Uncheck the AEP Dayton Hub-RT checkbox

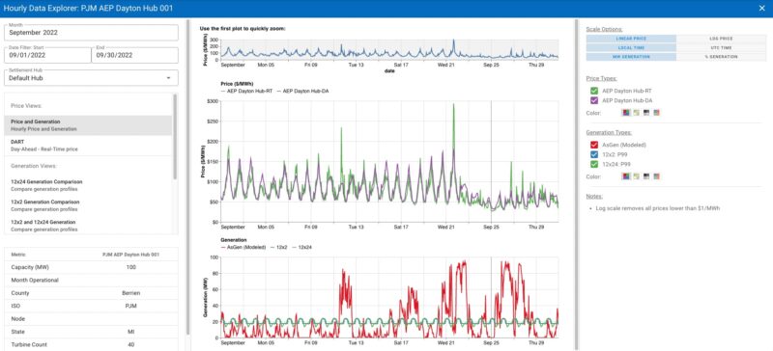pos(594,91)
